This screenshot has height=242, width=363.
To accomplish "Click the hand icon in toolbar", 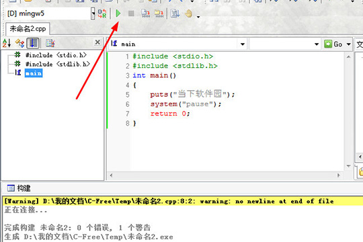I will pyautogui.click(x=189, y=13).
